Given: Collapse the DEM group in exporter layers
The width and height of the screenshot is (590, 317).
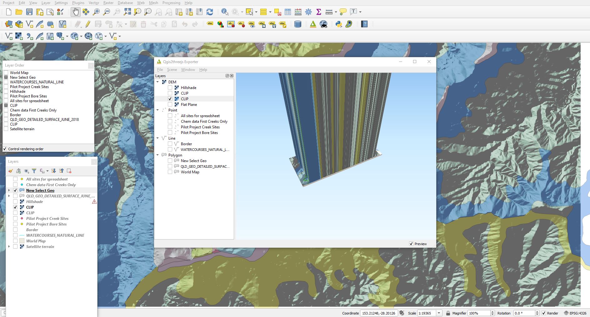Looking at the screenshot, I should click(x=158, y=82).
